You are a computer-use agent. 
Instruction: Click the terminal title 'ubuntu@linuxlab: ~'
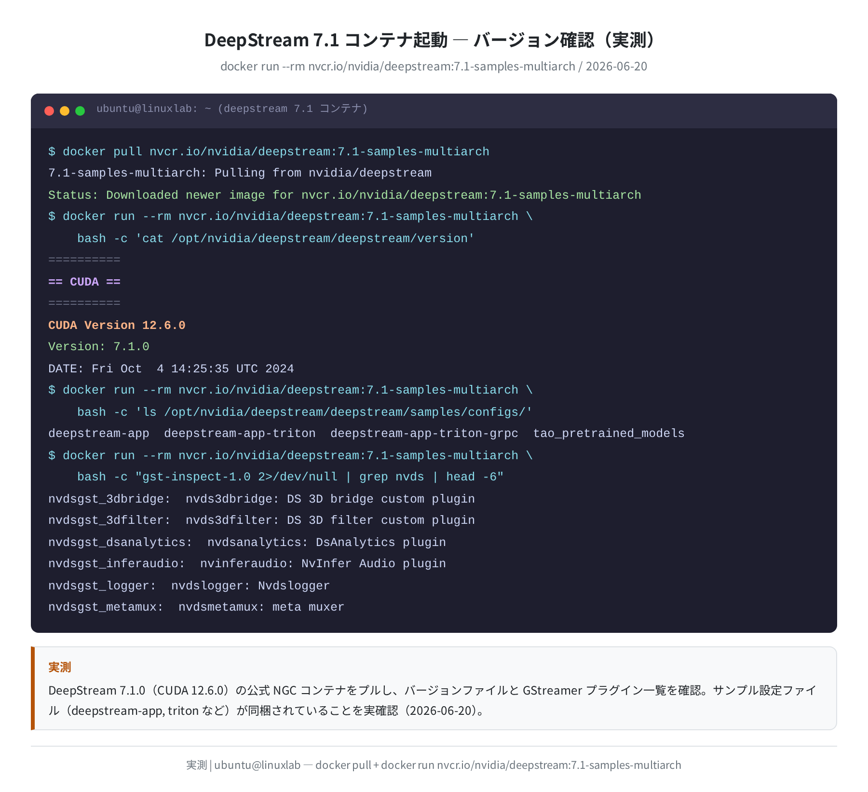232,109
